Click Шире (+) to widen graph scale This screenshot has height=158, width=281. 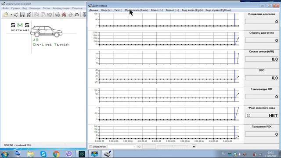[x=106, y=10]
